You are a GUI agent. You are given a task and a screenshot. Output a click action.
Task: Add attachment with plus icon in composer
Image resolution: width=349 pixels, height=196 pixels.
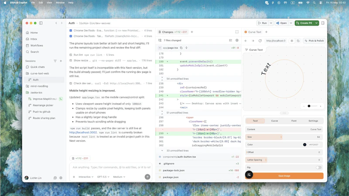[74, 177]
